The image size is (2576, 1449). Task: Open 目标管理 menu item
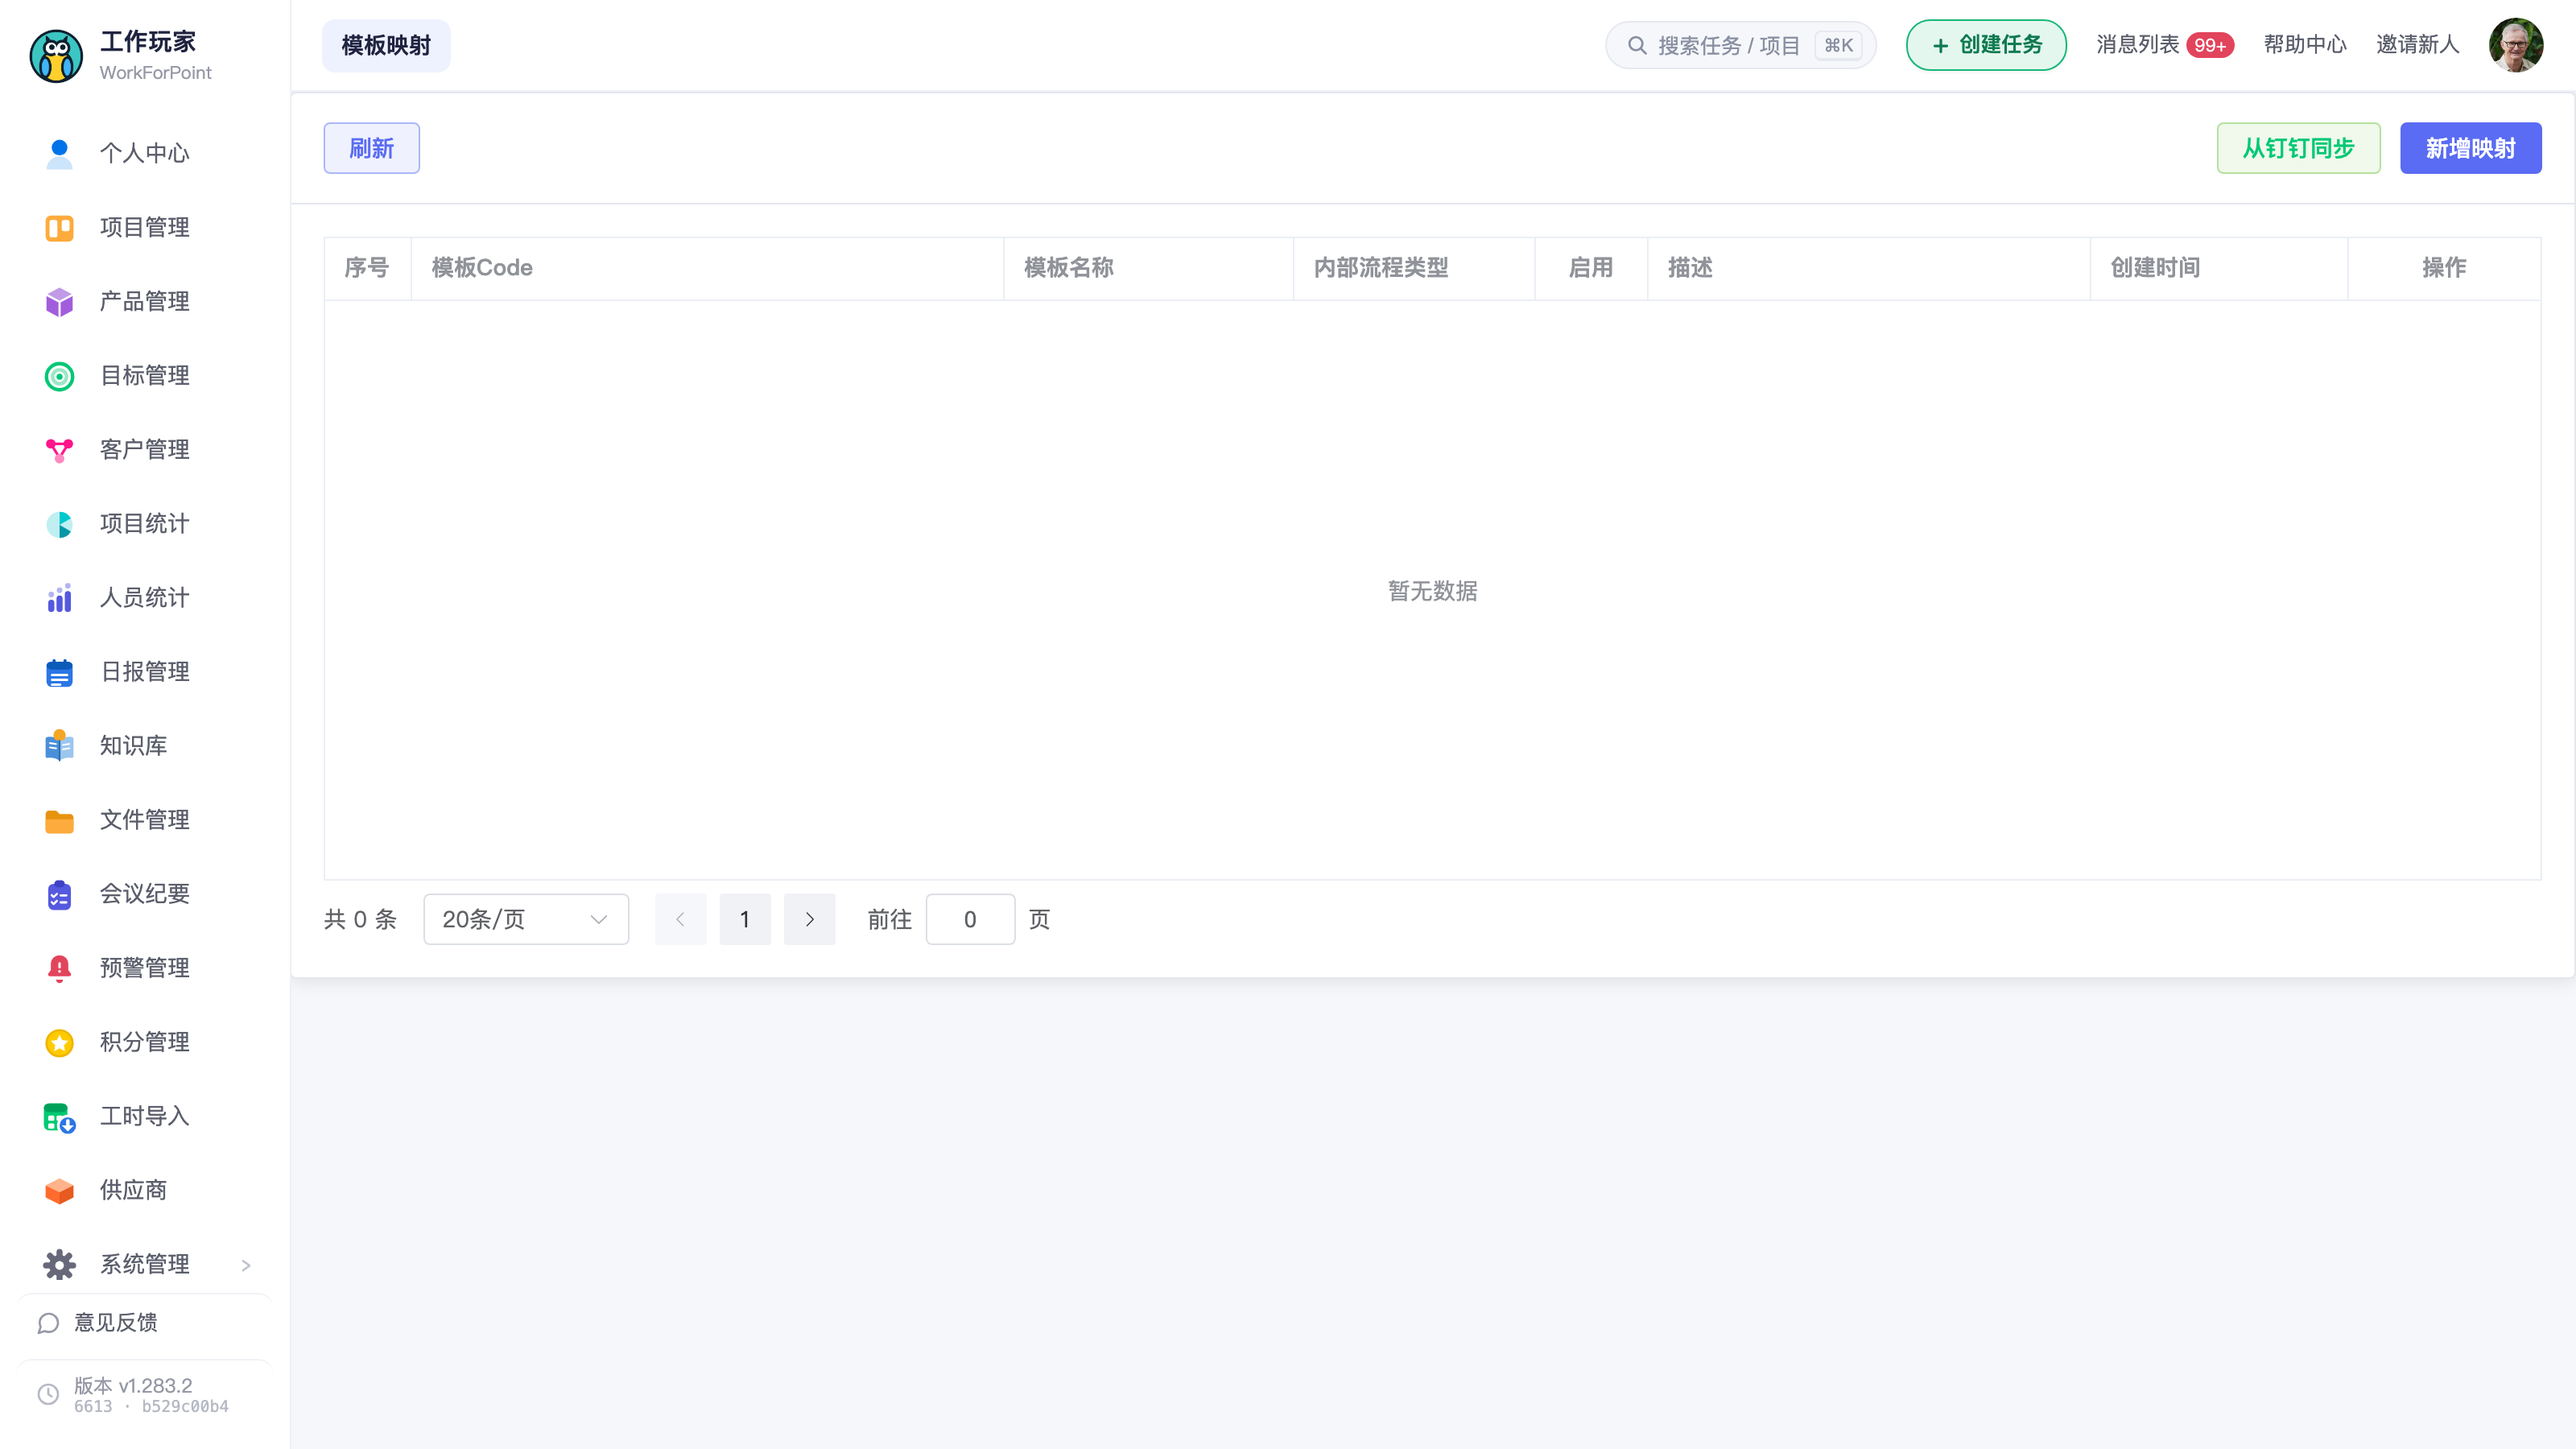145,376
